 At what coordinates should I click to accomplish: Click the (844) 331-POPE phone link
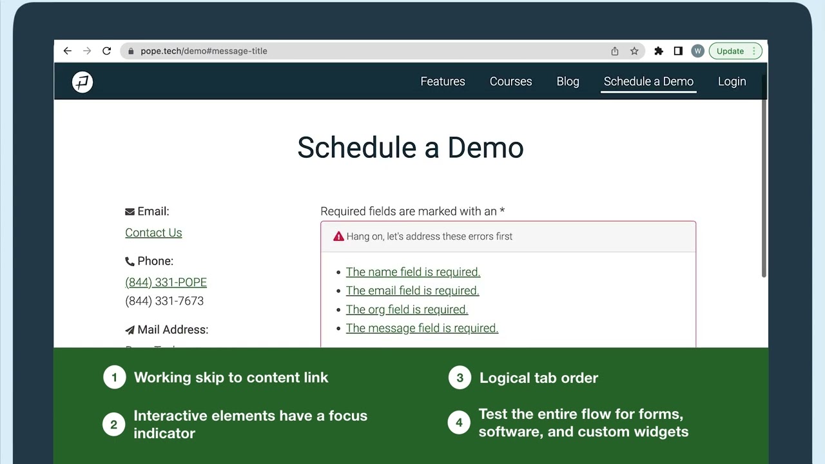coord(166,282)
